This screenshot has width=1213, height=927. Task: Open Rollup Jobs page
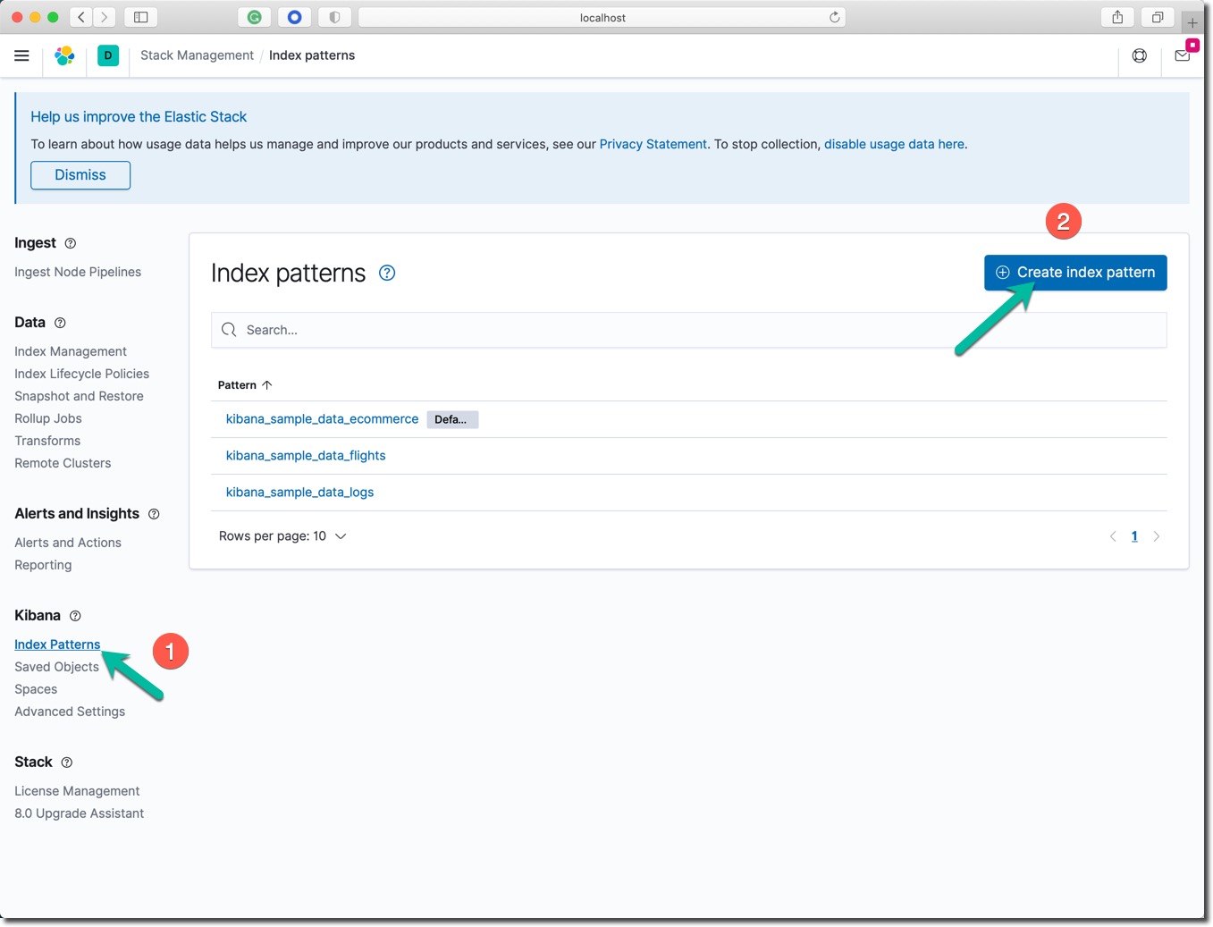pos(48,418)
